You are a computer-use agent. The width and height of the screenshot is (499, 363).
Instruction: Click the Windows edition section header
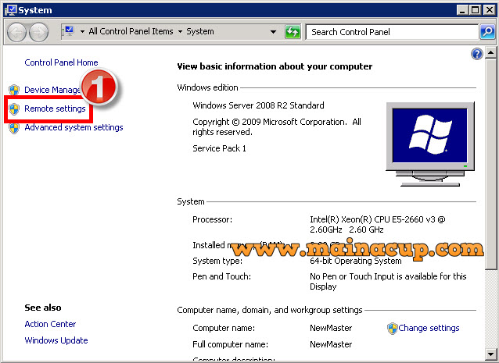(207, 87)
